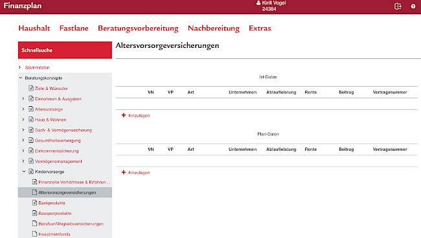Select Investmentfonds in the sidebar tree

point(54,234)
